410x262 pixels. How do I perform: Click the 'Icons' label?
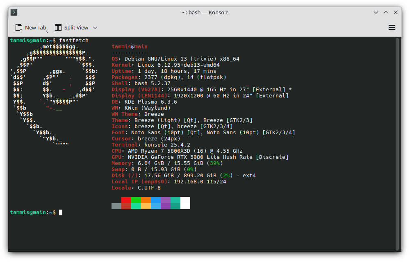[119, 126]
